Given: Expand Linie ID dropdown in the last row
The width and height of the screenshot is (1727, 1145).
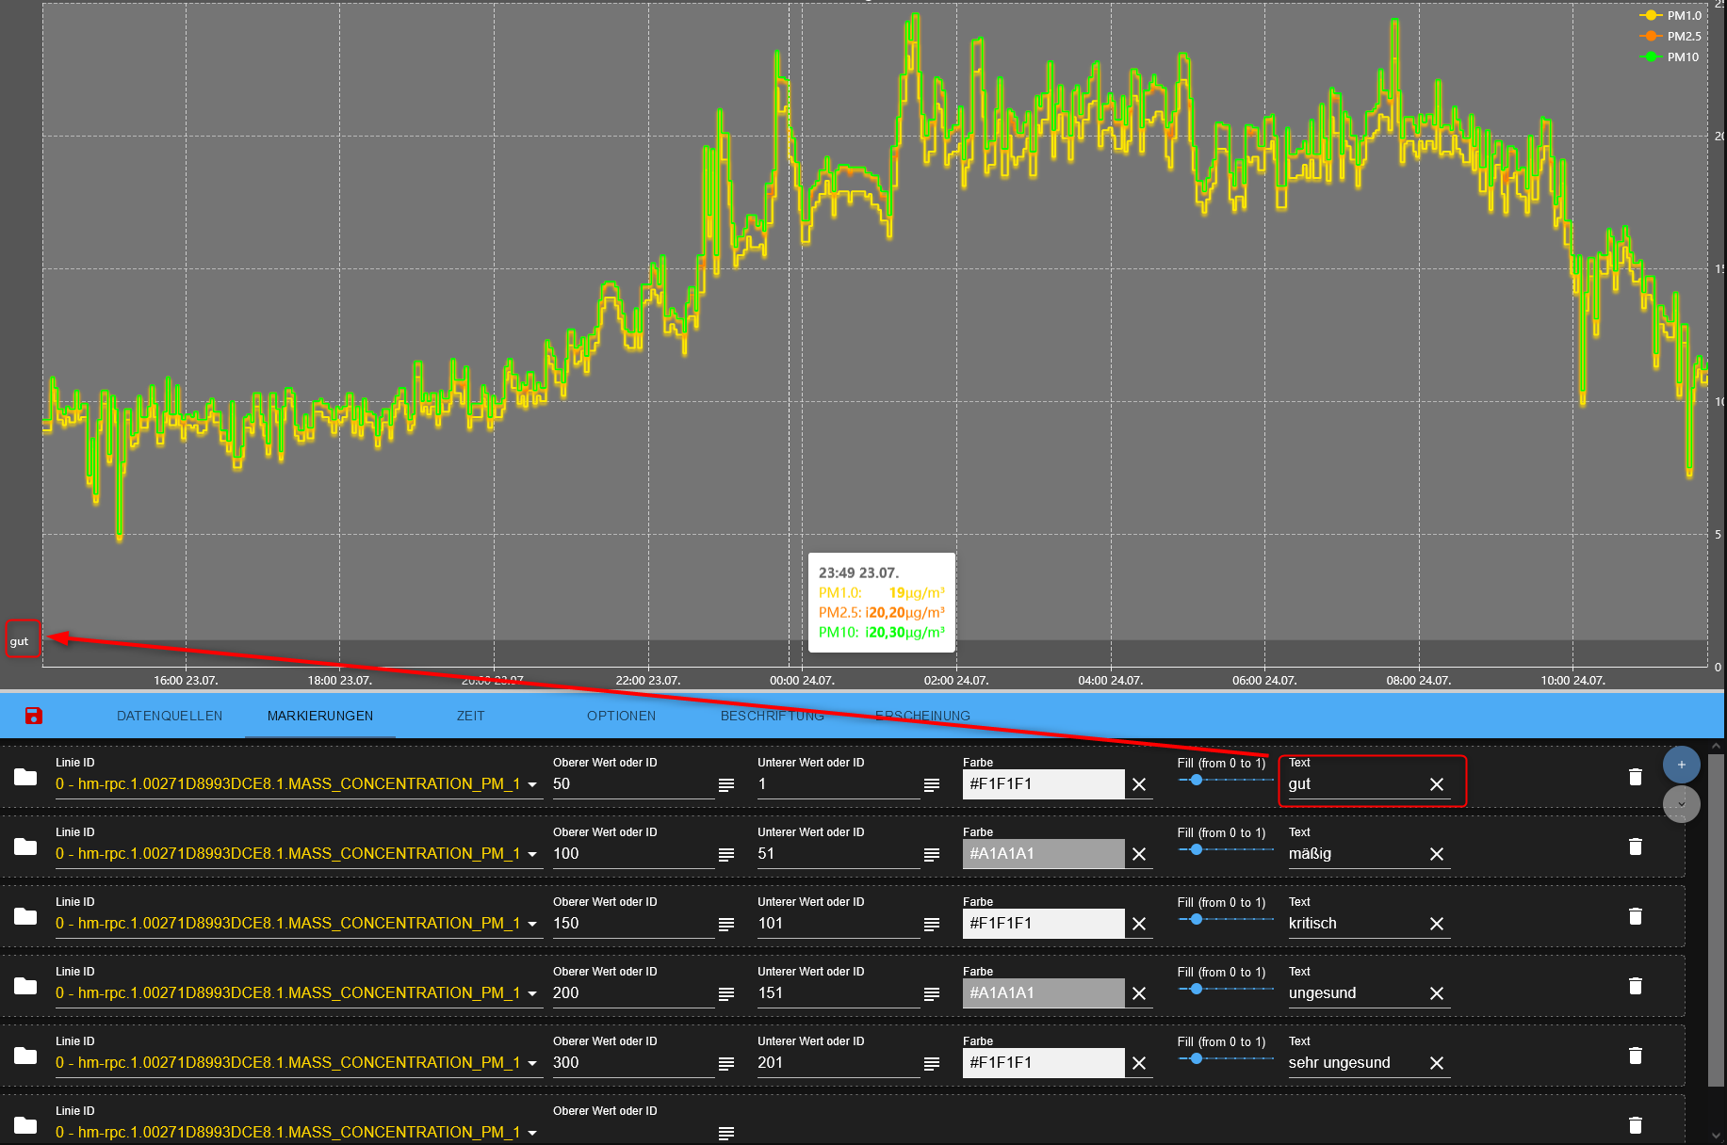Looking at the screenshot, I should click(x=532, y=1133).
